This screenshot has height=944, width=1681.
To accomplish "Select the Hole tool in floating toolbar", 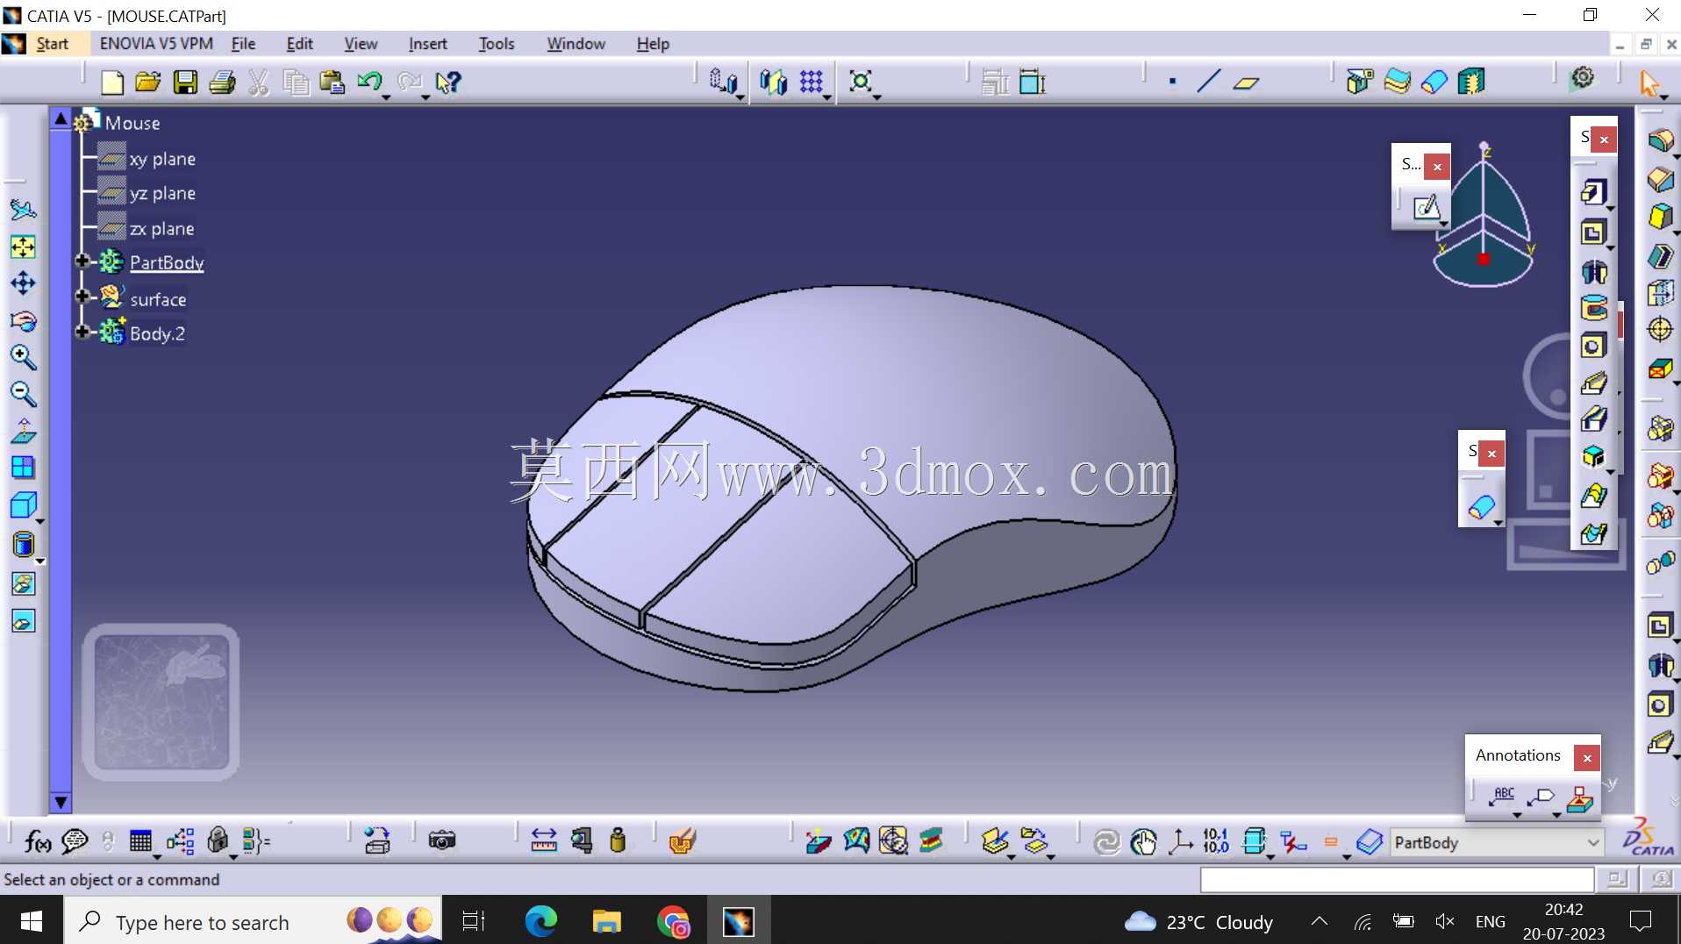I will (1593, 347).
